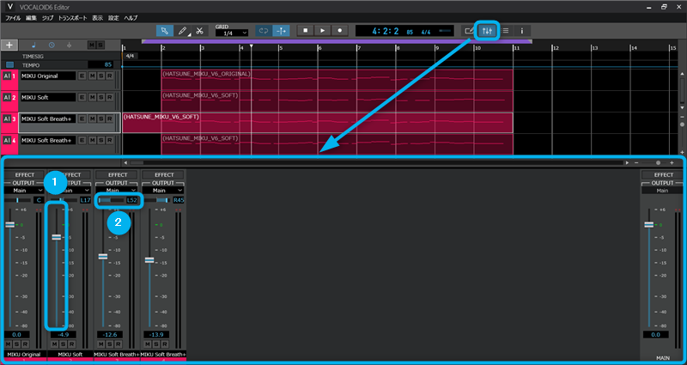
Task: Click the pan slider on mixer channel 4
Action: (156, 200)
